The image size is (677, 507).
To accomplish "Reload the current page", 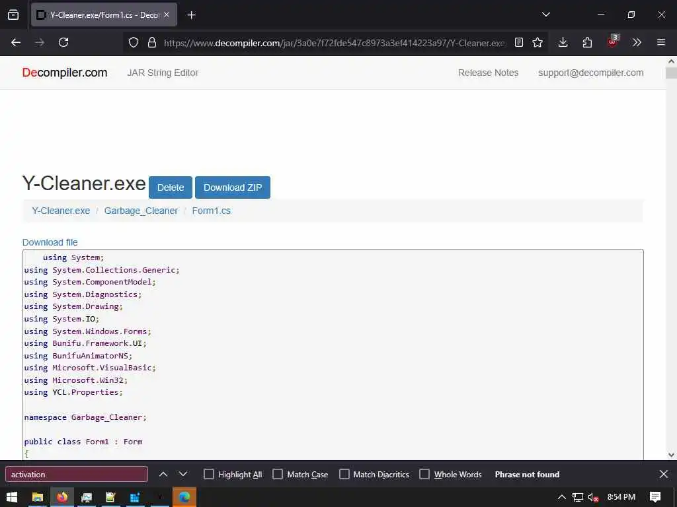I will pos(63,42).
